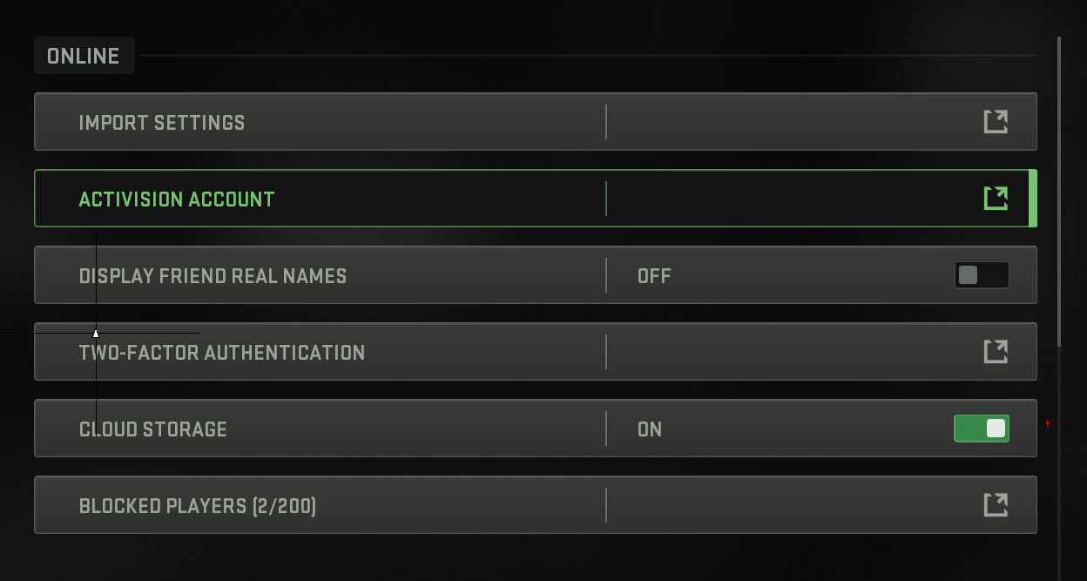Click the empty value area of Two-Factor Authentication

pyautogui.click(x=784, y=352)
